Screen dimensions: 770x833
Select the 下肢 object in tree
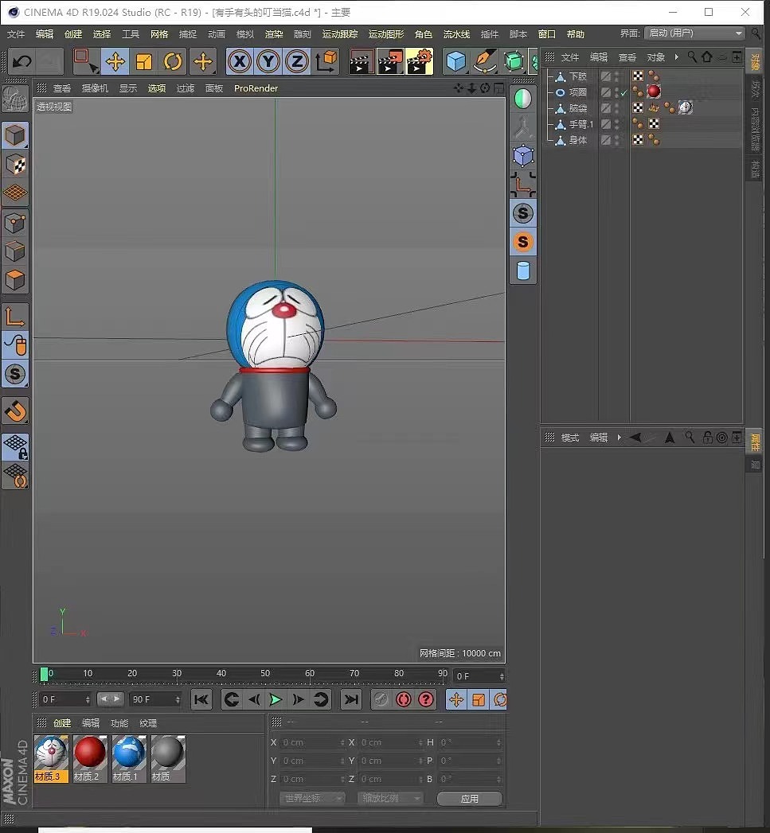point(577,76)
